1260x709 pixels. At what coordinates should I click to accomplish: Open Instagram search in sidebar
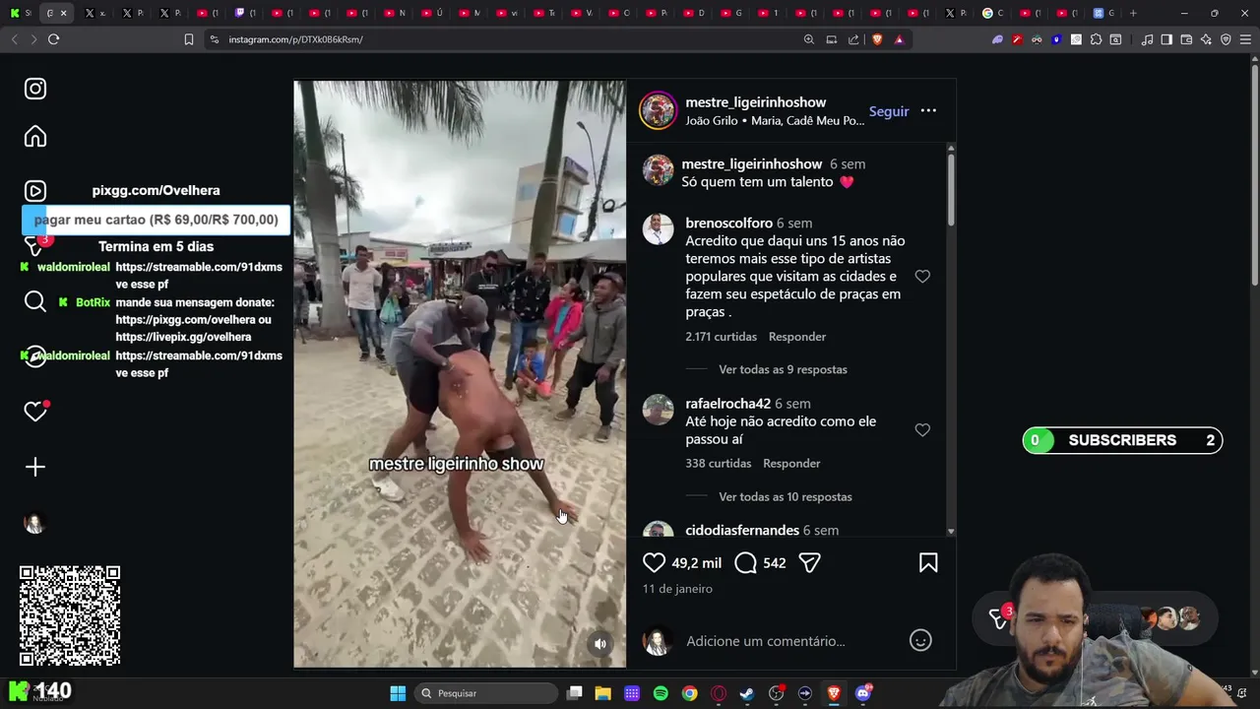35,301
